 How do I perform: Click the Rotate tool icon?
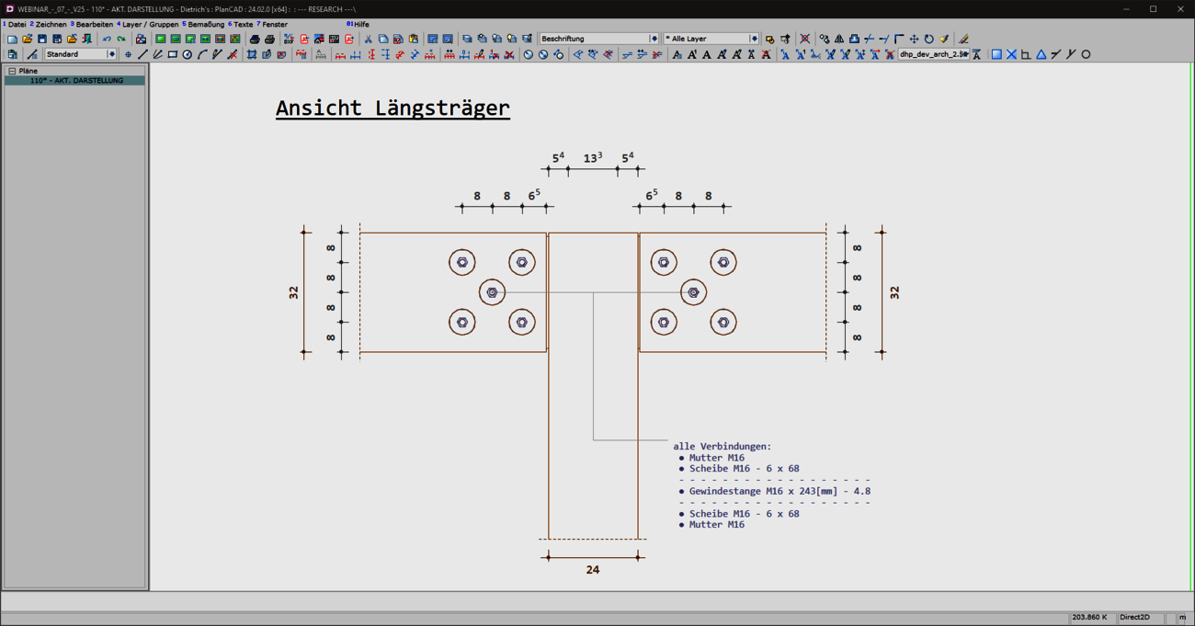(x=929, y=40)
